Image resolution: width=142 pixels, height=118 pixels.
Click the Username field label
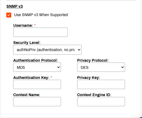[23, 25]
